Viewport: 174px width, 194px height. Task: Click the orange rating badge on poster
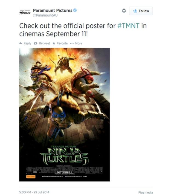[31, 176]
